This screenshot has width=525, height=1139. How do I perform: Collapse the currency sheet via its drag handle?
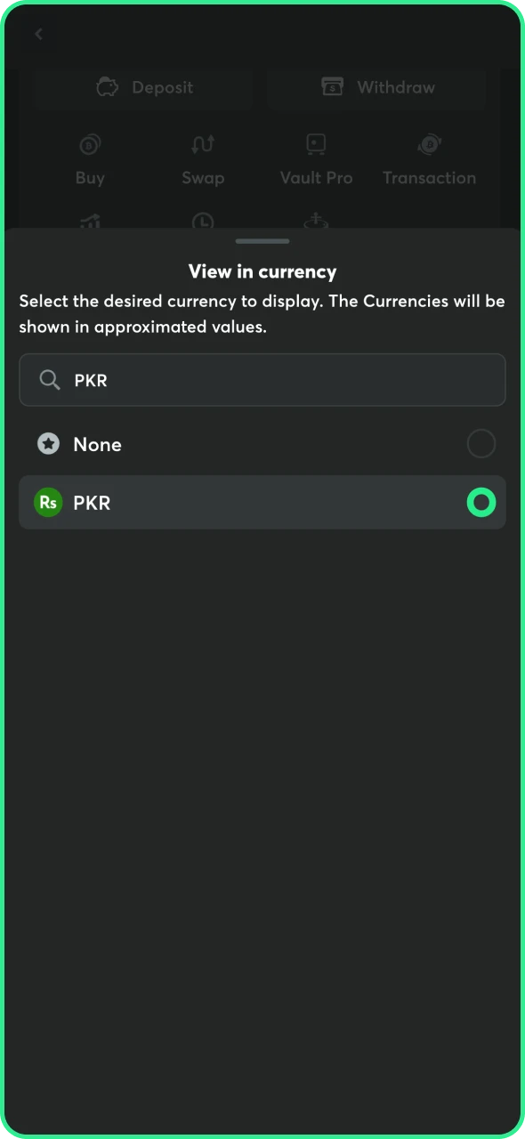[x=262, y=240]
